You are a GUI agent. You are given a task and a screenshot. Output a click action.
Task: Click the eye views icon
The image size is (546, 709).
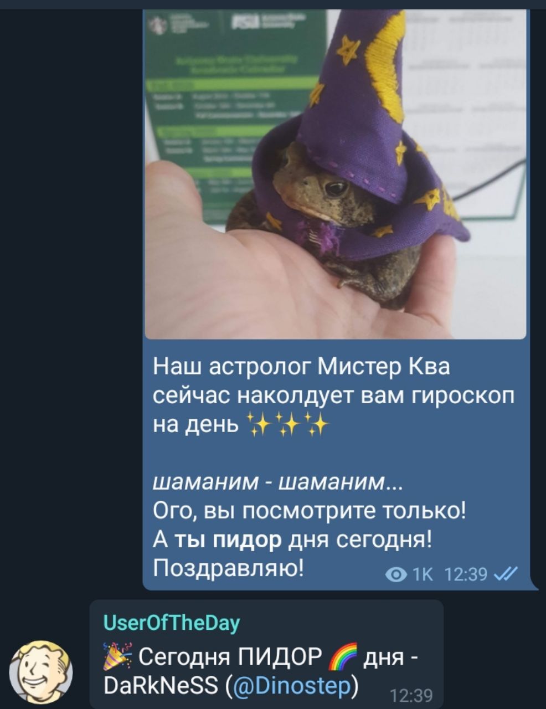(395, 576)
